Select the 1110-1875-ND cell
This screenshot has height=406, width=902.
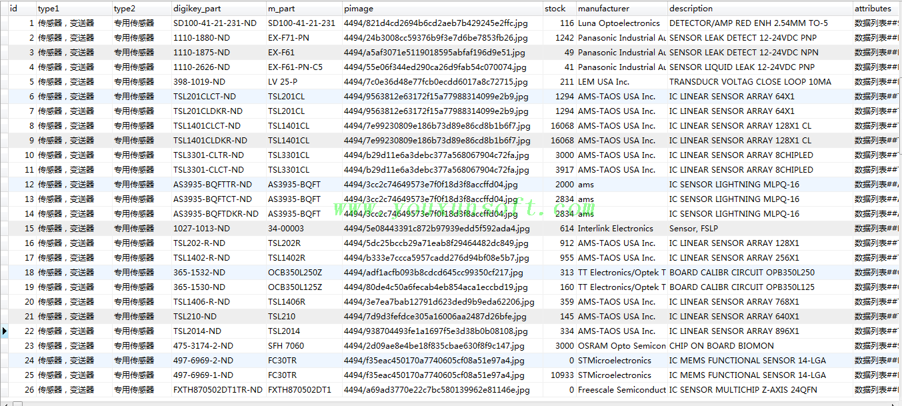(219, 53)
